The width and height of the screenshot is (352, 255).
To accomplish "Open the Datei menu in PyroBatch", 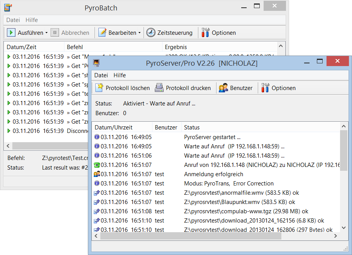I will (x=13, y=20).
